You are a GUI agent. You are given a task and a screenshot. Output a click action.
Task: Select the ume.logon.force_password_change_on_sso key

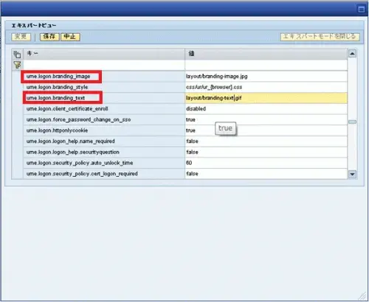78,119
